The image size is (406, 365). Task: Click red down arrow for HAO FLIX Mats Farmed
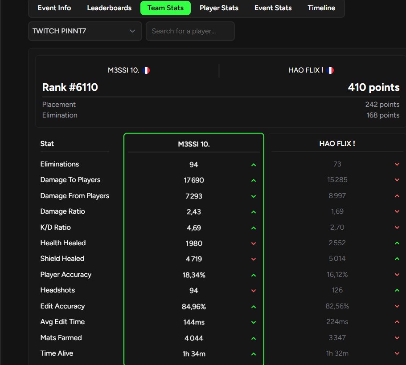pos(397,337)
